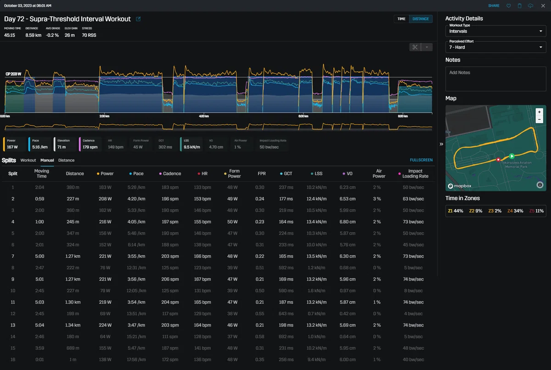
Task: Toggle the Power metric chart series
Action: (x=15, y=144)
